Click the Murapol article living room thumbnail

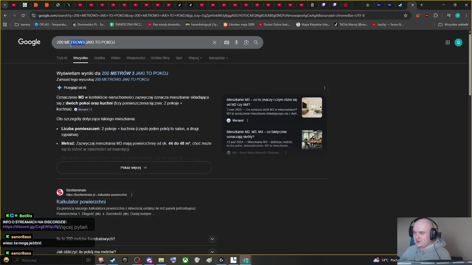[312, 107]
